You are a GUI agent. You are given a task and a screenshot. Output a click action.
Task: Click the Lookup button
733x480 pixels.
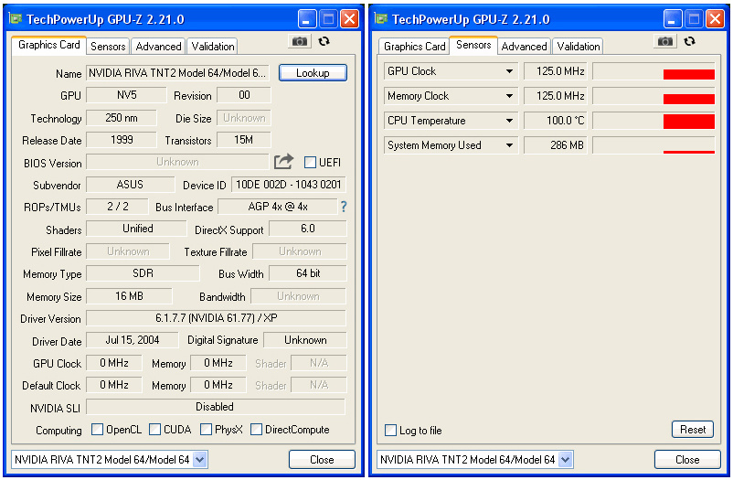point(313,73)
